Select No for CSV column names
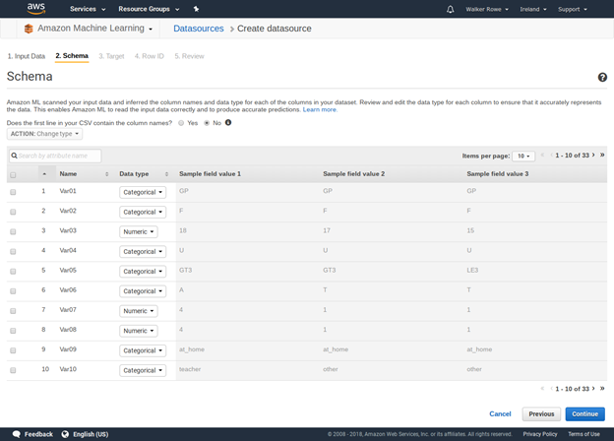This screenshot has width=614, height=441. [x=207, y=123]
